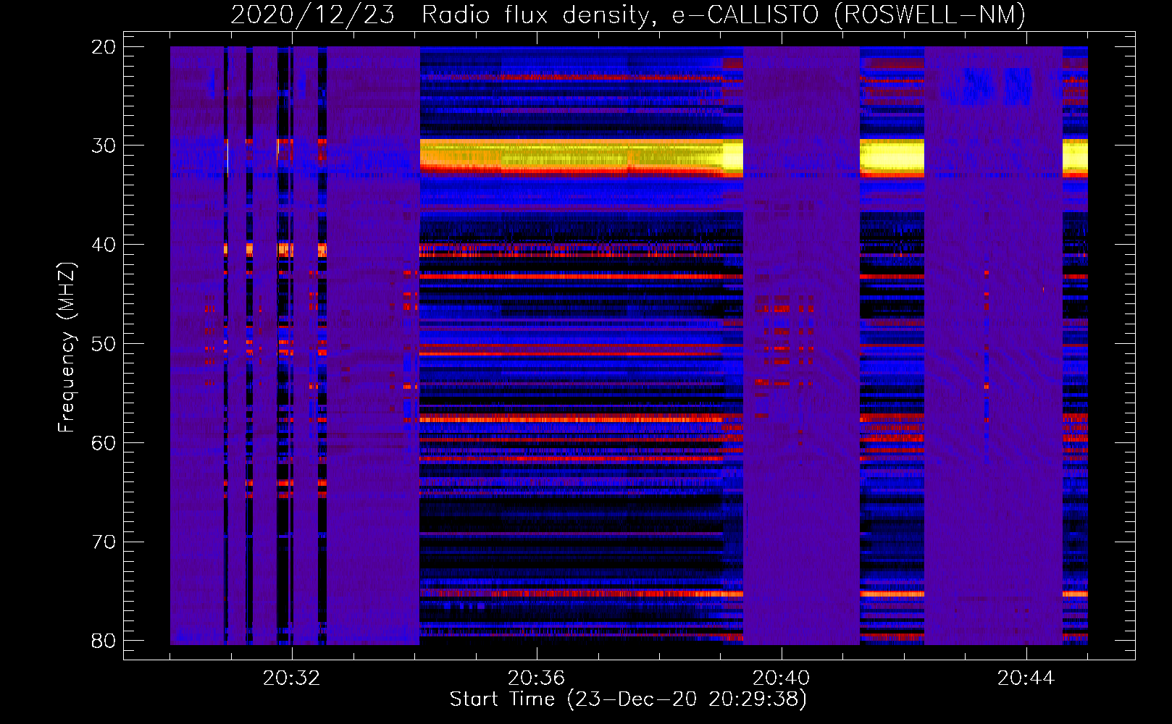Image resolution: width=1172 pixels, height=724 pixels.
Task: Click the 'Frequency (MHZ)' axis label
Action: click(x=66, y=348)
